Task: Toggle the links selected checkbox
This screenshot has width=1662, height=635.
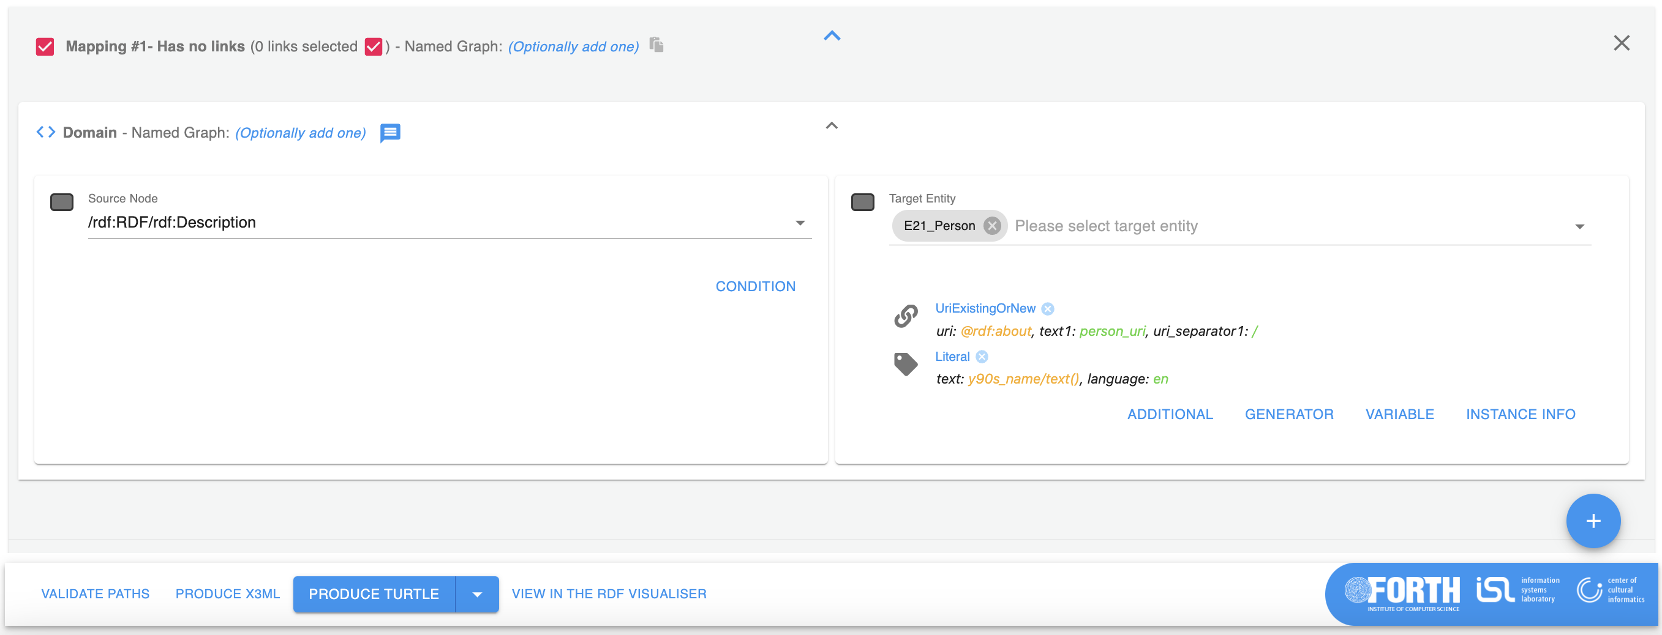Action: [374, 47]
